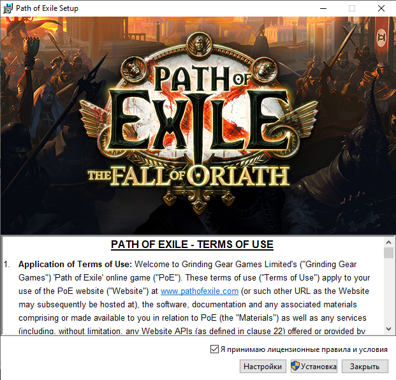Image resolution: width=396 pixels, height=380 pixels.
Task: Open the Настройки options
Action: pyautogui.click(x=263, y=366)
